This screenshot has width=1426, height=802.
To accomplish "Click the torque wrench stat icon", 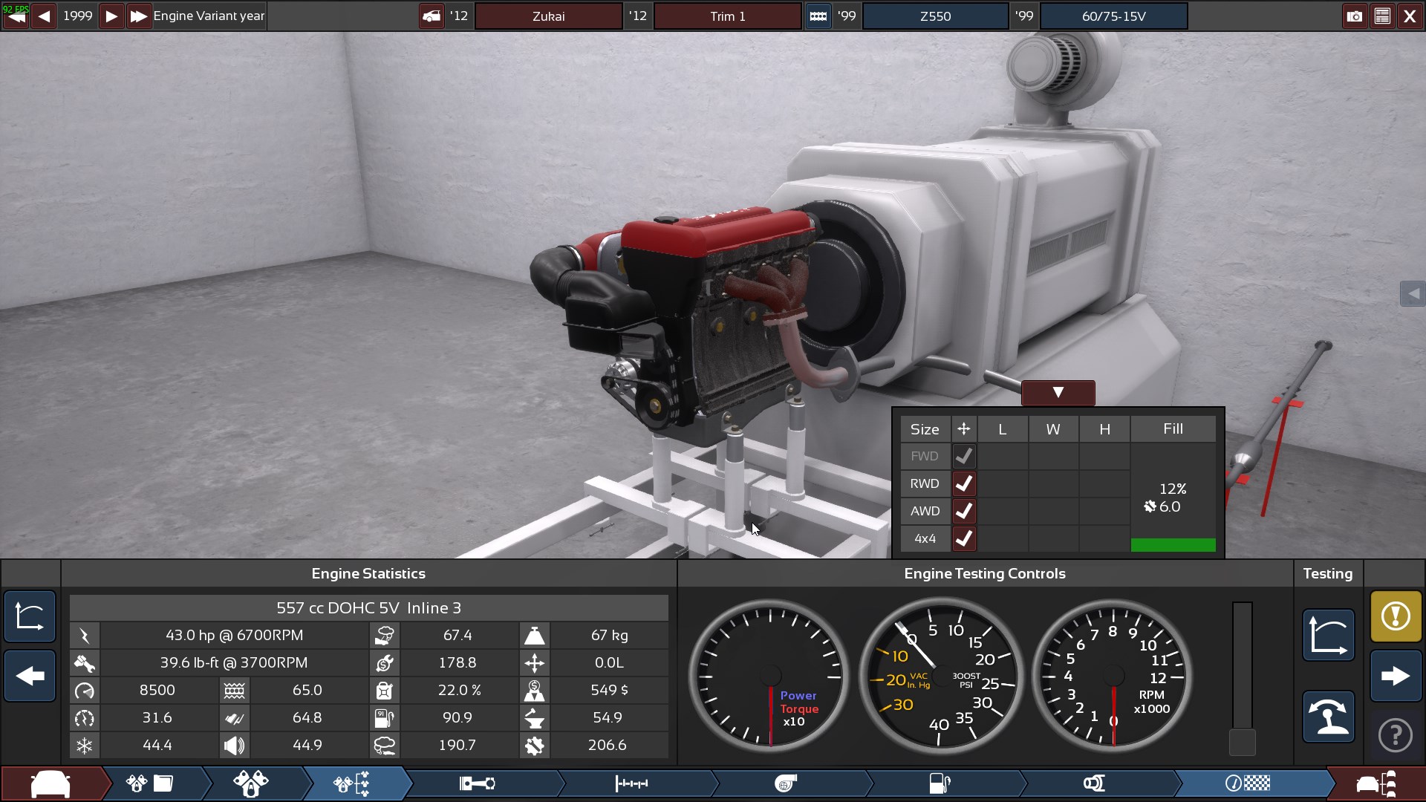I will pyautogui.click(x=85, y=663).
